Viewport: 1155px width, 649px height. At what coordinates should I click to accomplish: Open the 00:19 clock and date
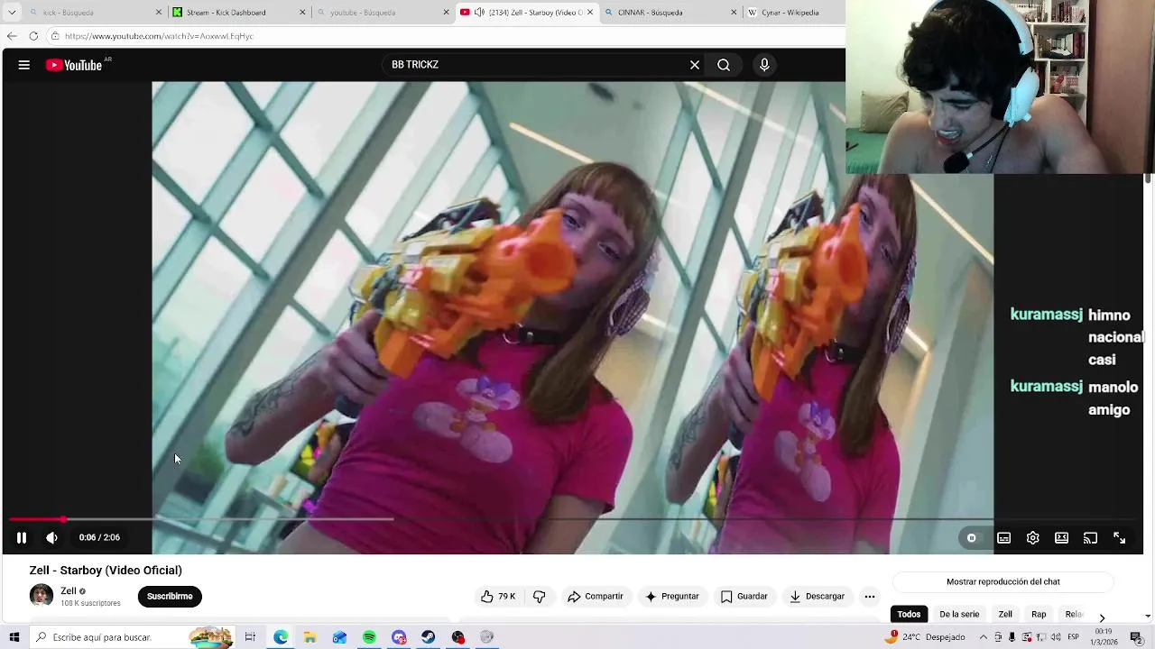(1104, 637)
